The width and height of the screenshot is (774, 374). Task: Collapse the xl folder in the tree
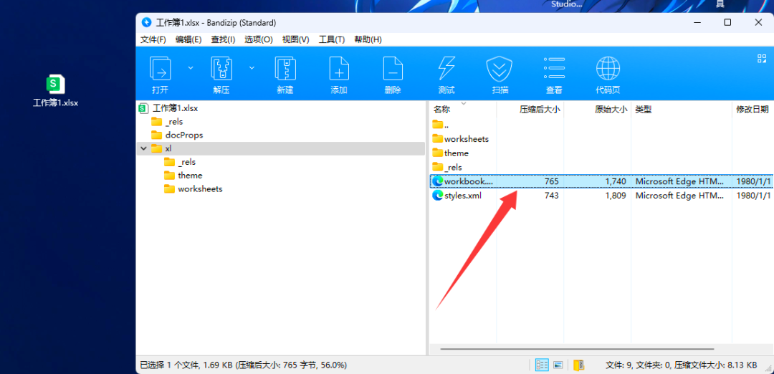[x=143, y=148]
